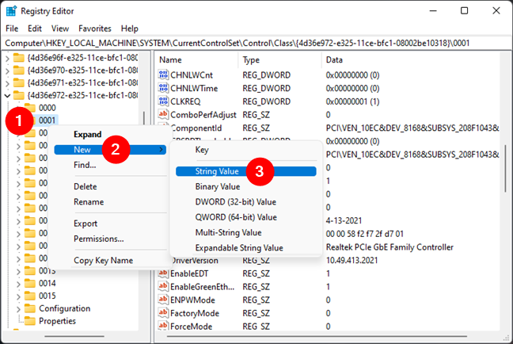Expand the {4d36e971-e325 tree key
The height and width of the screenshot is (344, 513).
(7, 83)
